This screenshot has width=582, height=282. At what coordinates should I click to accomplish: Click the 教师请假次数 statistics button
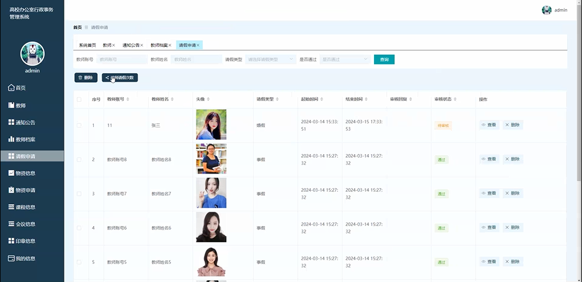coord(120,78)
